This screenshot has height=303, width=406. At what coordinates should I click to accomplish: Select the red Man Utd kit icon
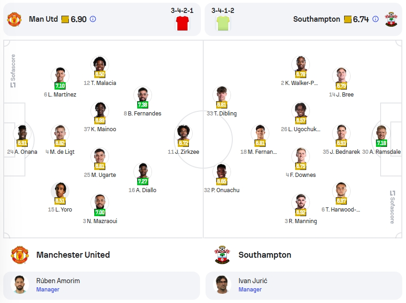click(x=182, y=23)
